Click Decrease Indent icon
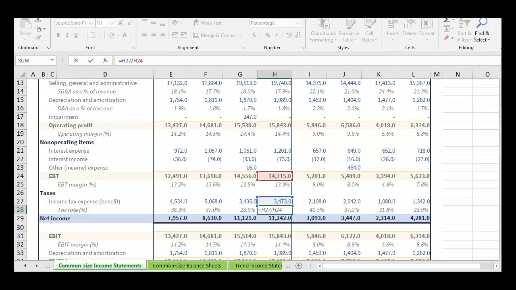This screenshot has width=516, height=290. pos(175,35)
